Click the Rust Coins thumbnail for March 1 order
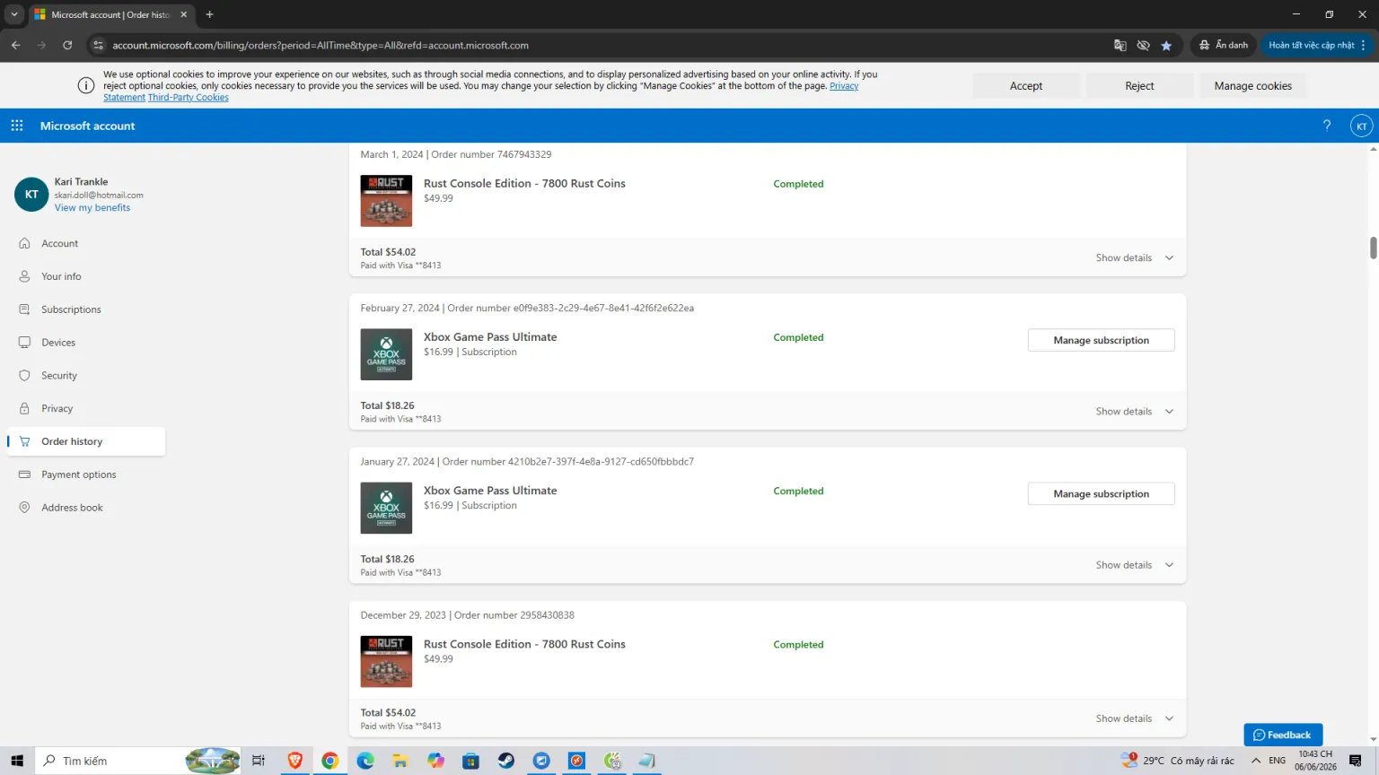The image size is (1379, 775). 386,201
